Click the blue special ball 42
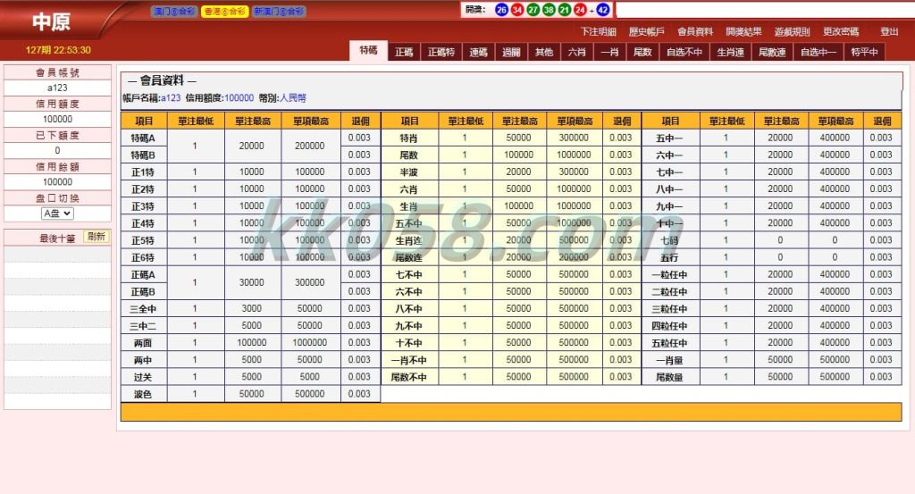This screenshot has width=915, height=494. pos(603,10)
